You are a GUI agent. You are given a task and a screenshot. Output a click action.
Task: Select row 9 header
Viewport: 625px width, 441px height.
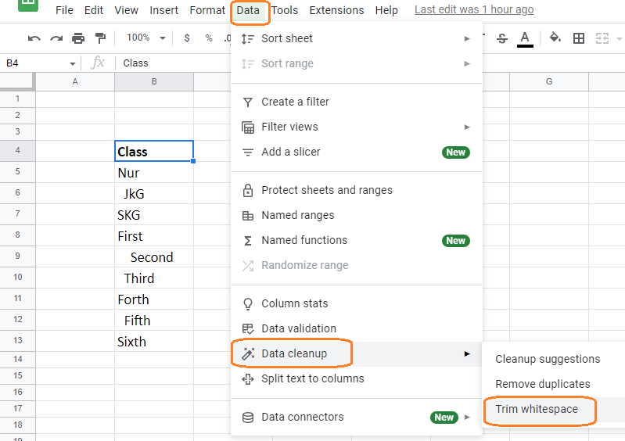pyautogui.click(x=17, y=256)
